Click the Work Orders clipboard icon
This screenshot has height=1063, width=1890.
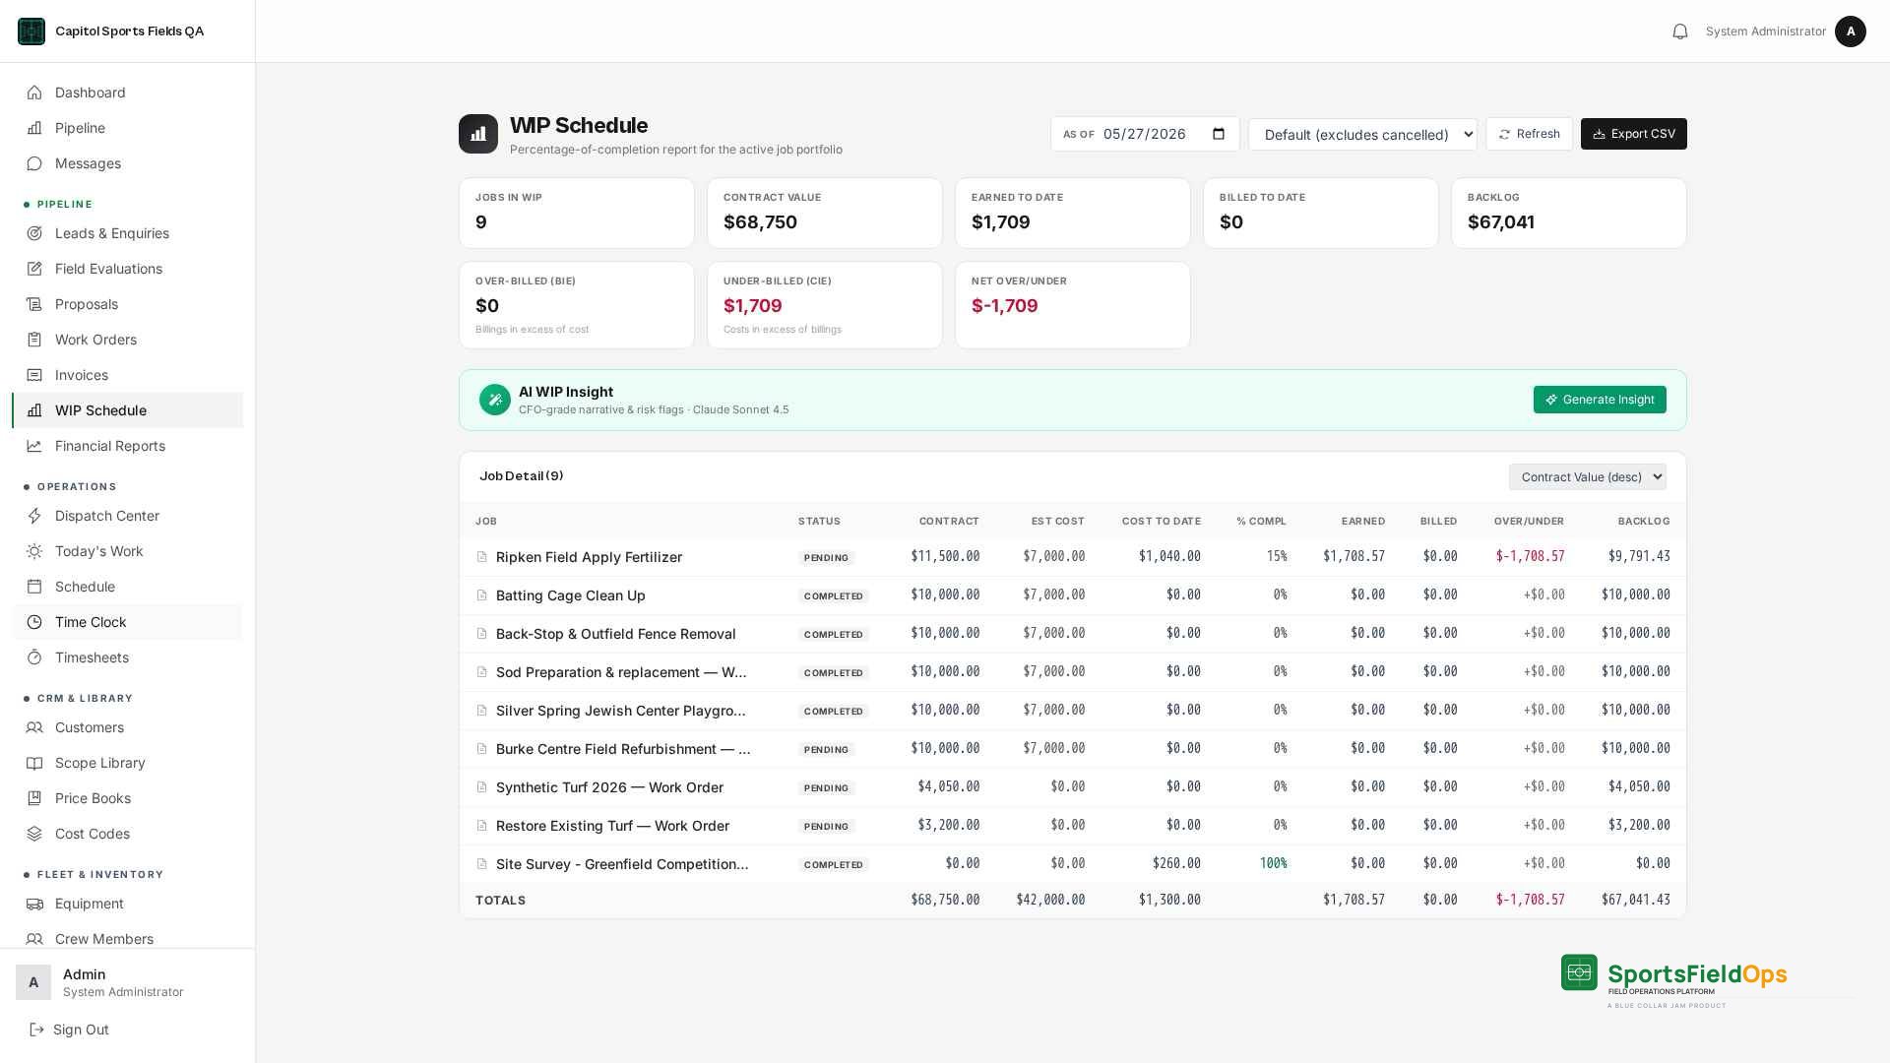coord(34,340)
